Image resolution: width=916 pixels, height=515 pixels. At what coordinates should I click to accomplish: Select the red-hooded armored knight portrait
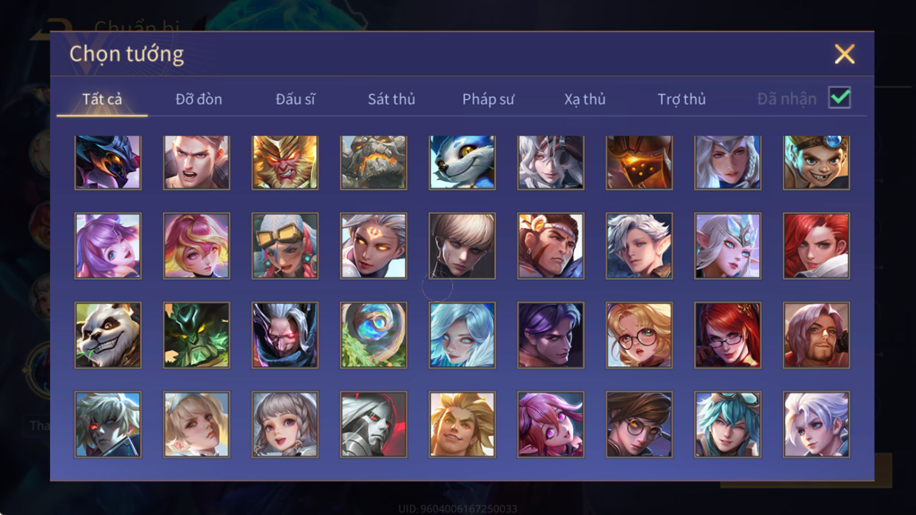(x=373, y=425)
